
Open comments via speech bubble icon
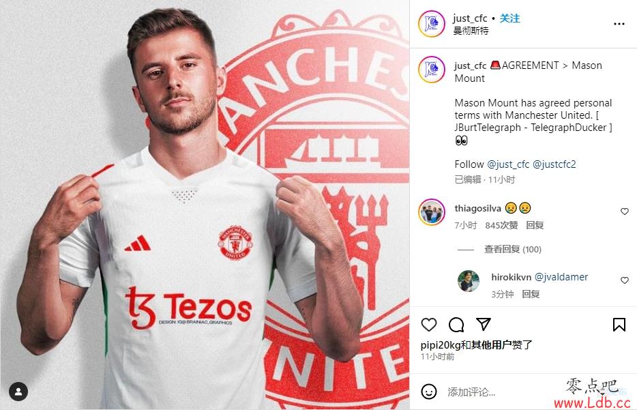(456, 325)
